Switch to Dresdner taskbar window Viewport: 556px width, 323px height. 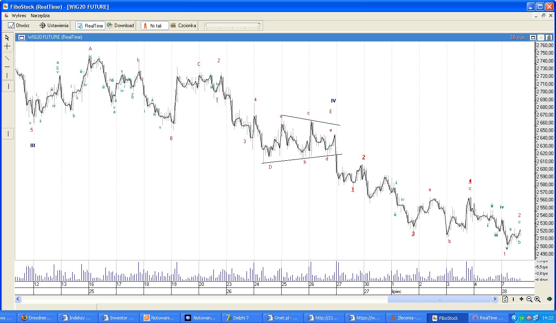[x=36, y=318]
